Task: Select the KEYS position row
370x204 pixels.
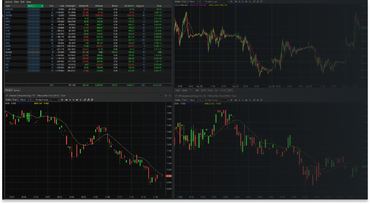Action: (x=88, y=55)
